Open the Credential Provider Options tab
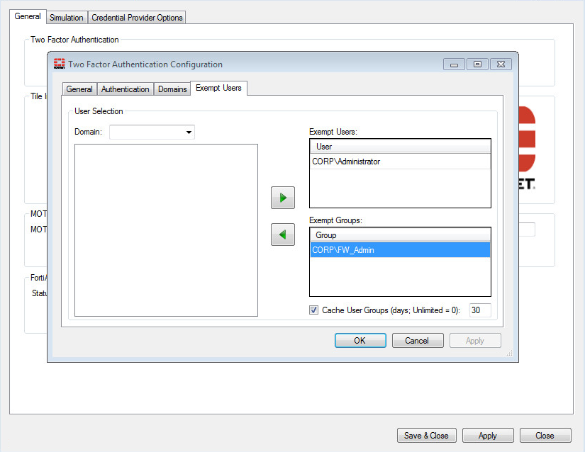 click(136, 17)
